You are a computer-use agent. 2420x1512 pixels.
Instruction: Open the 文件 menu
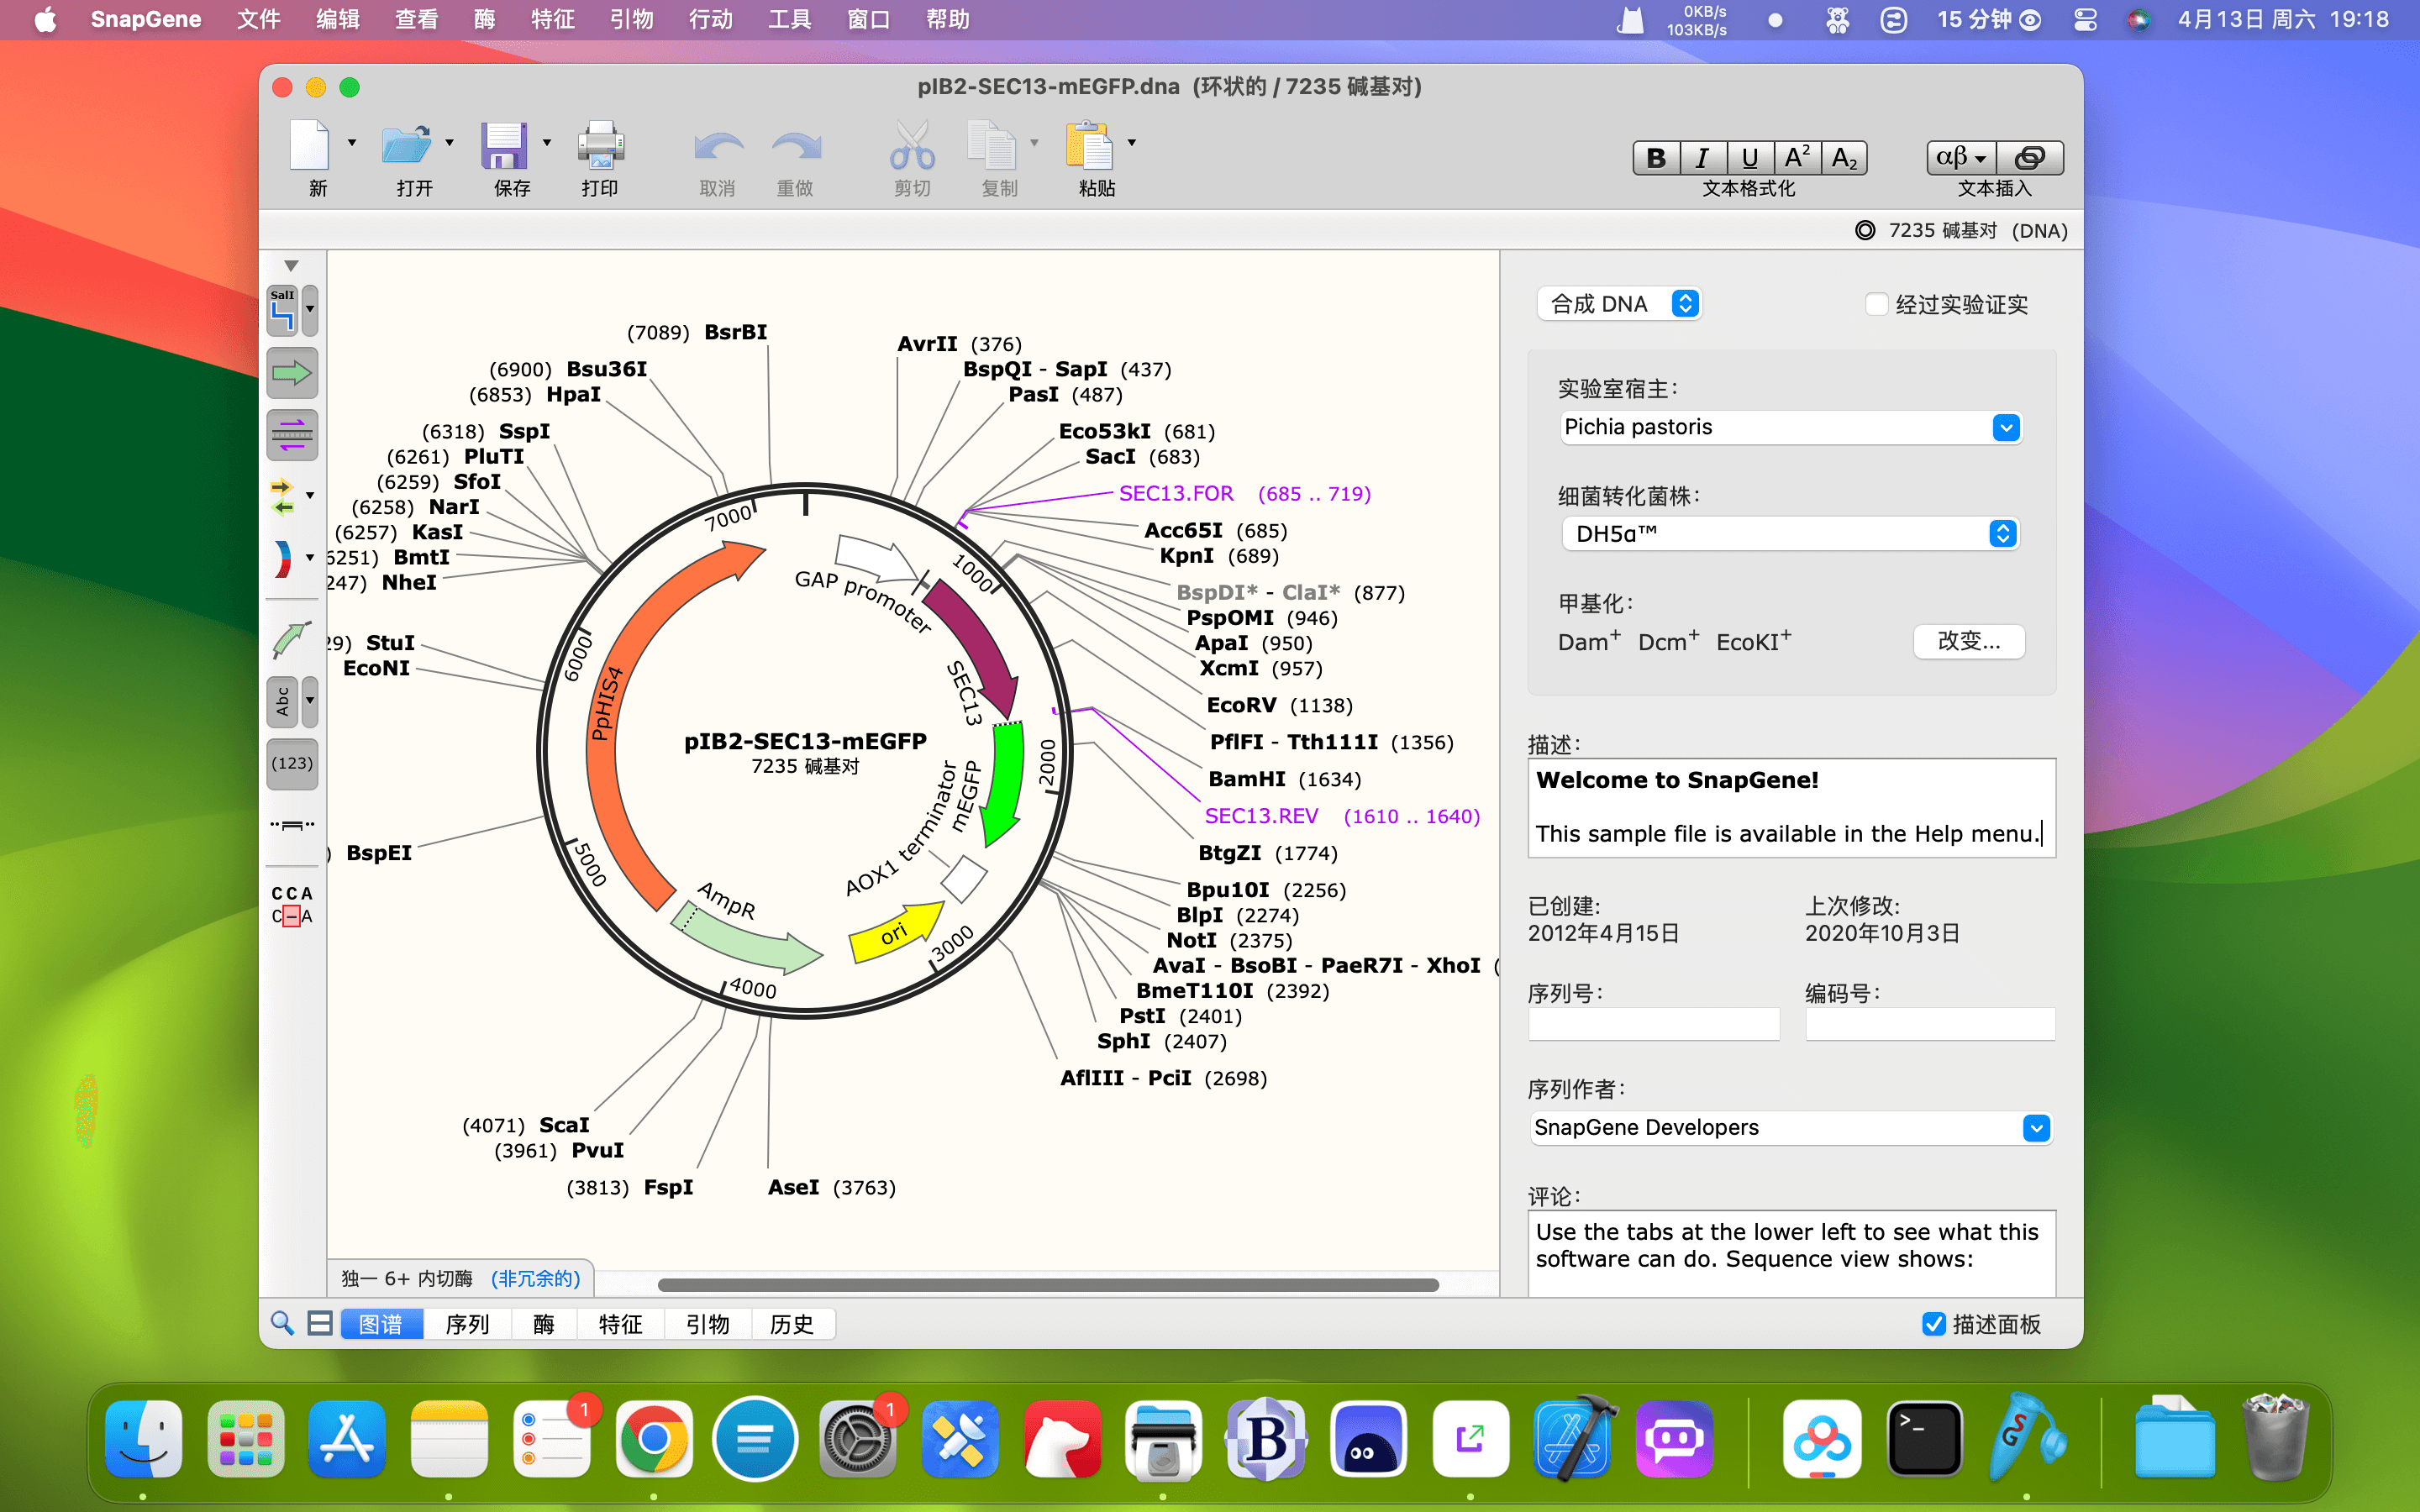[259, 19]
